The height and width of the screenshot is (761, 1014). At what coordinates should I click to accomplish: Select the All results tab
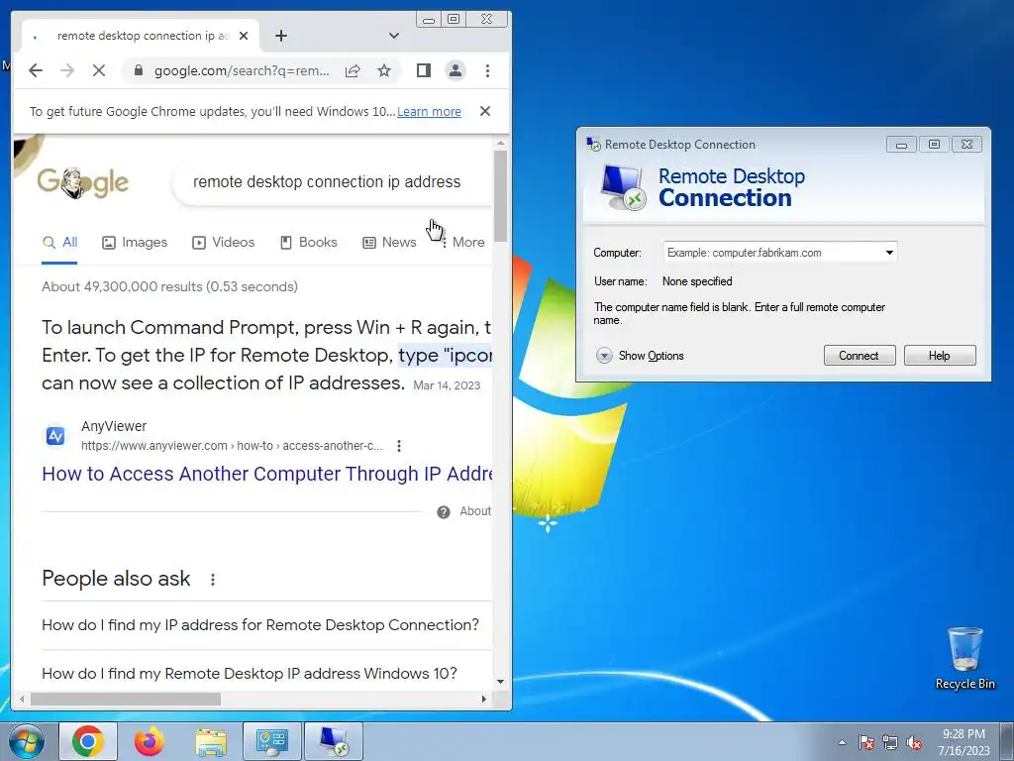[59, 243]
